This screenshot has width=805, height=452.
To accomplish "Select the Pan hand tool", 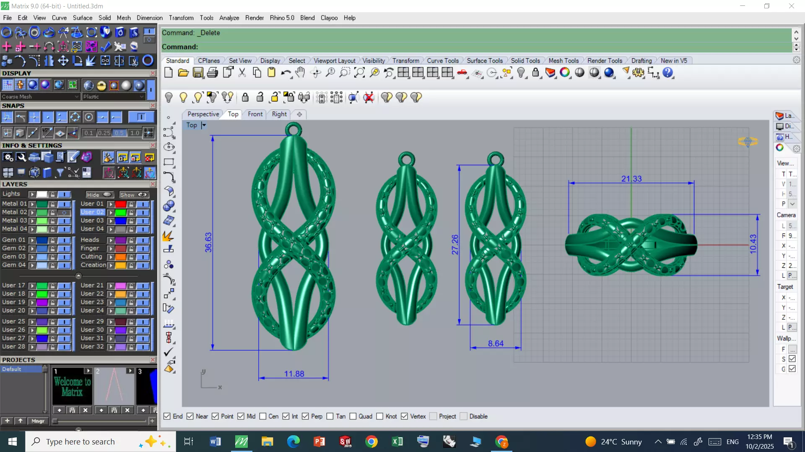I will pyautogui.click(x=300, y=73).
